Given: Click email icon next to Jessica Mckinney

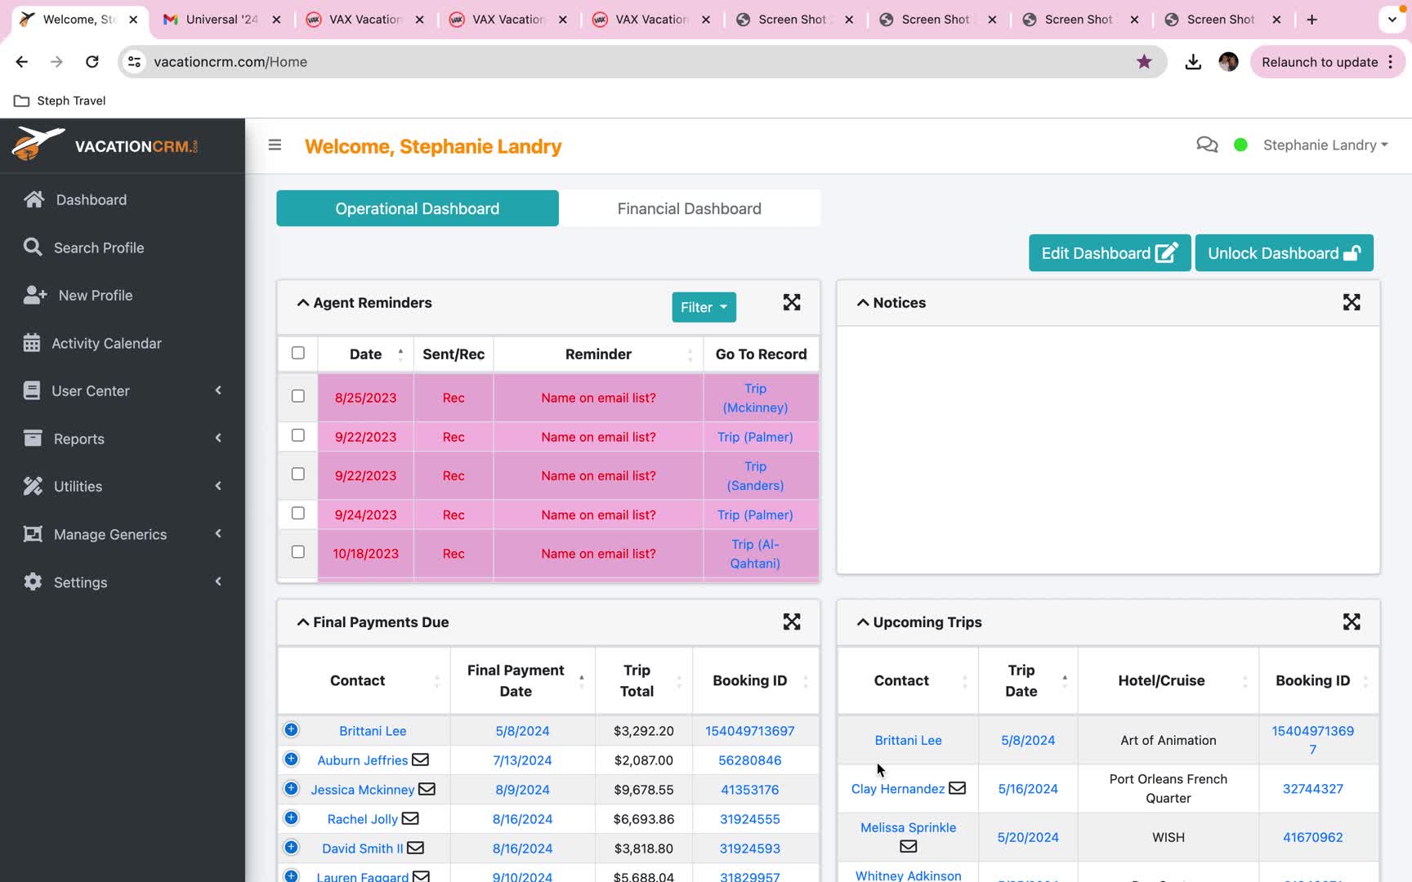Looking at the screenshot, I should pyautogui.click(x=427, y=789).
